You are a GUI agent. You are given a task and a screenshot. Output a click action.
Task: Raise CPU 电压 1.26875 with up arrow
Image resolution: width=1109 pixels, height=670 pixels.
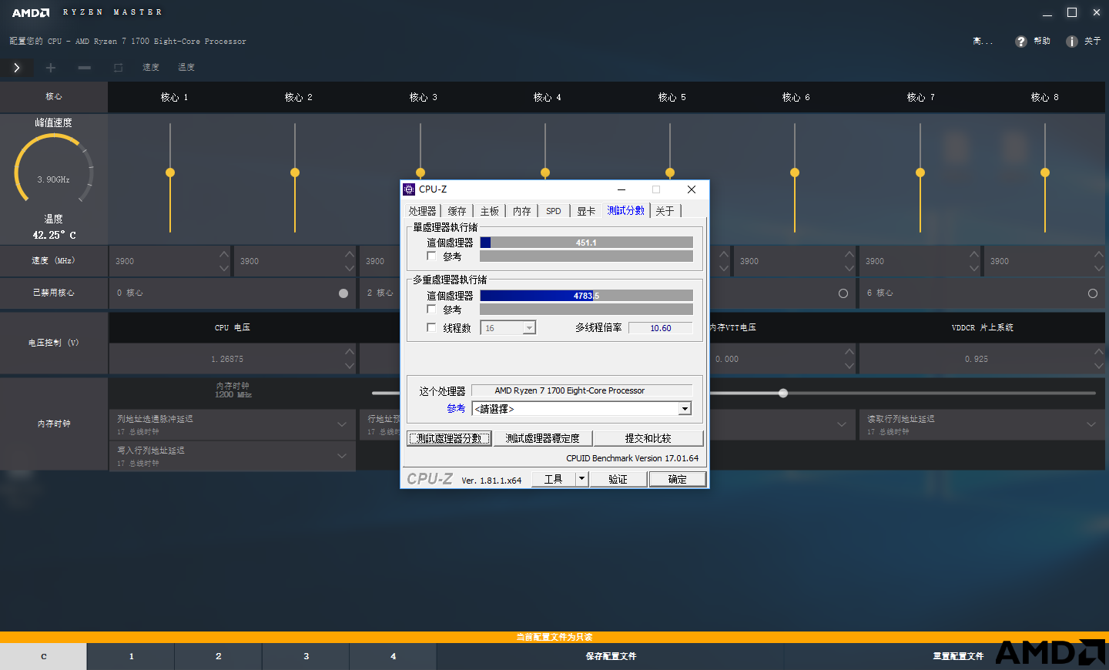coord(350,352)
